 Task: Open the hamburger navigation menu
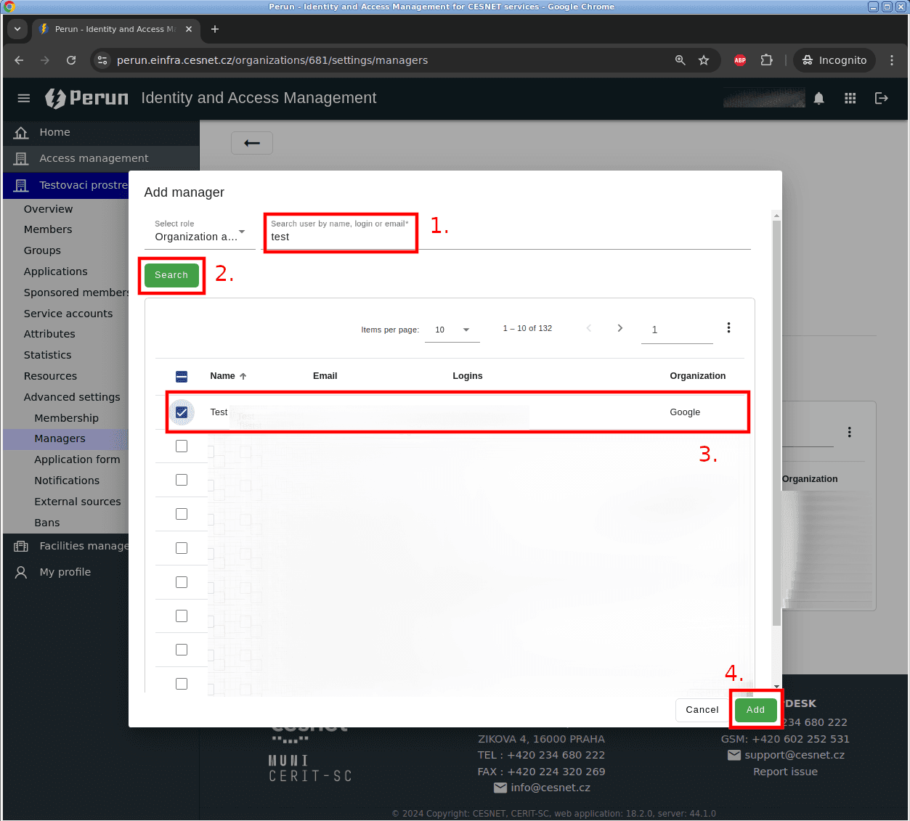coord(24,98)
